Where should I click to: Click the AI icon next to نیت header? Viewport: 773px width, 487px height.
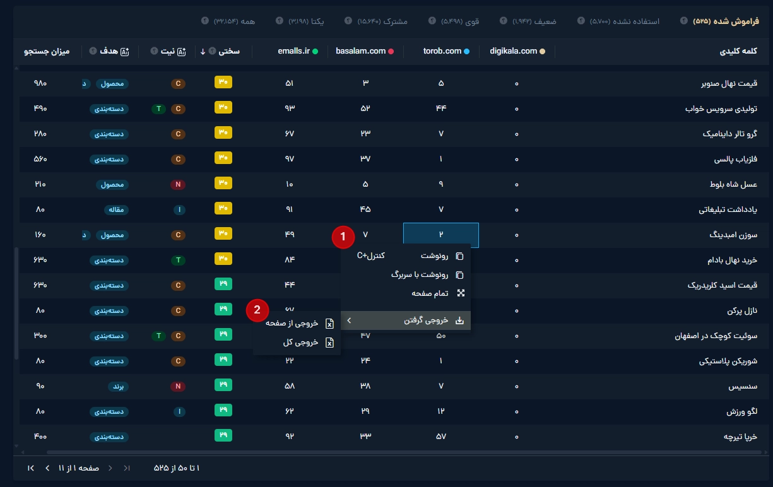pos(182,51)
